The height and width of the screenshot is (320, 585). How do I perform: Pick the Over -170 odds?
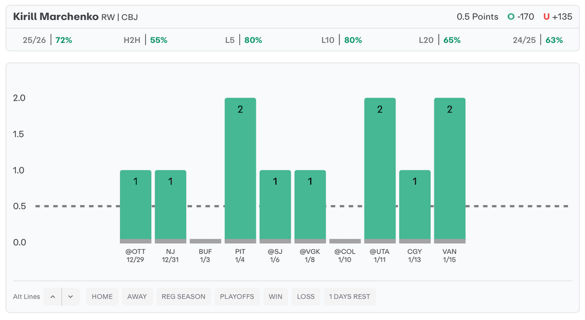point(520,17)
